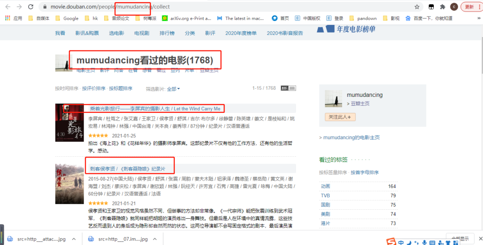Open the pandown bookmark folder
483x245 pixels.
tap(363, 18)
